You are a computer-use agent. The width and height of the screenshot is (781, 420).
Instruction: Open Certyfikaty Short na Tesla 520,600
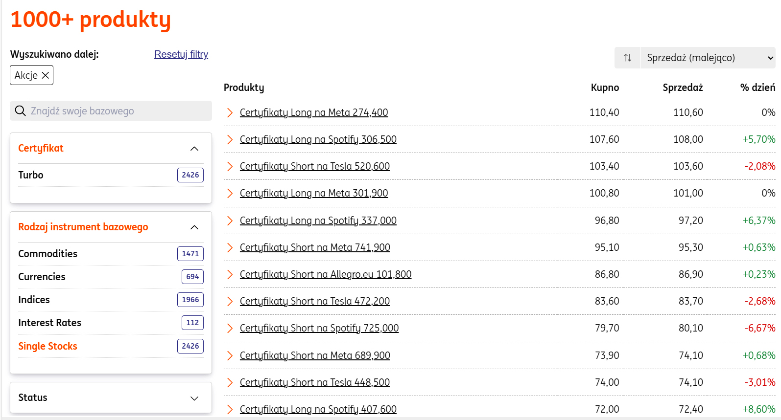pyautogui.click(x=315, y=166)
